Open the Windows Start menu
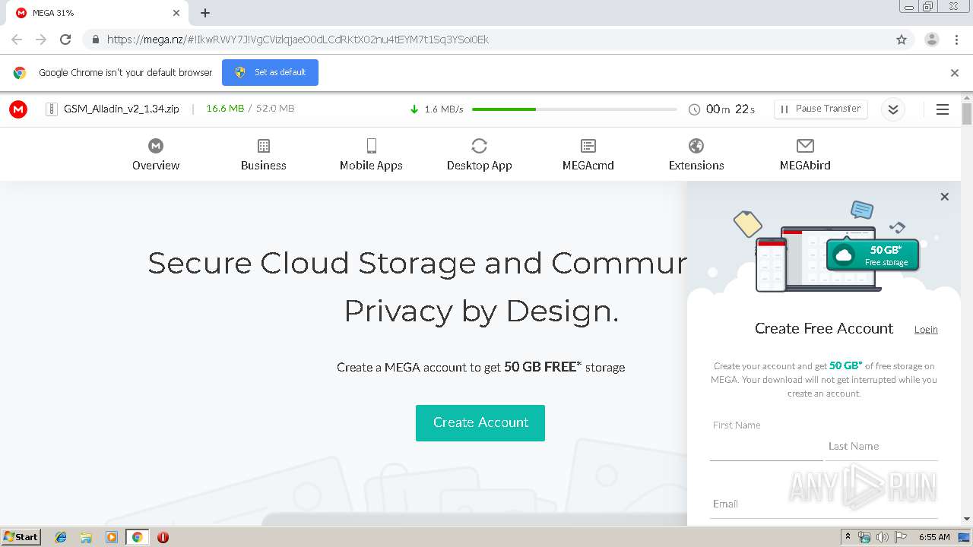973x547 pixels. pyautogui.click(x=21, y=536)
